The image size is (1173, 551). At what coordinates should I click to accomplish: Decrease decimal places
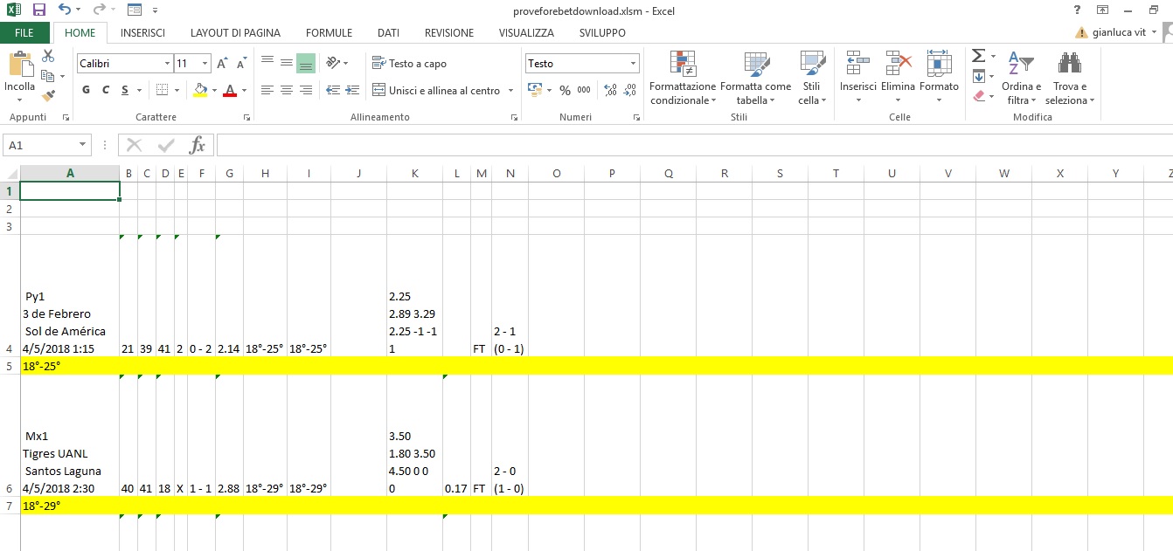[630, 90]
